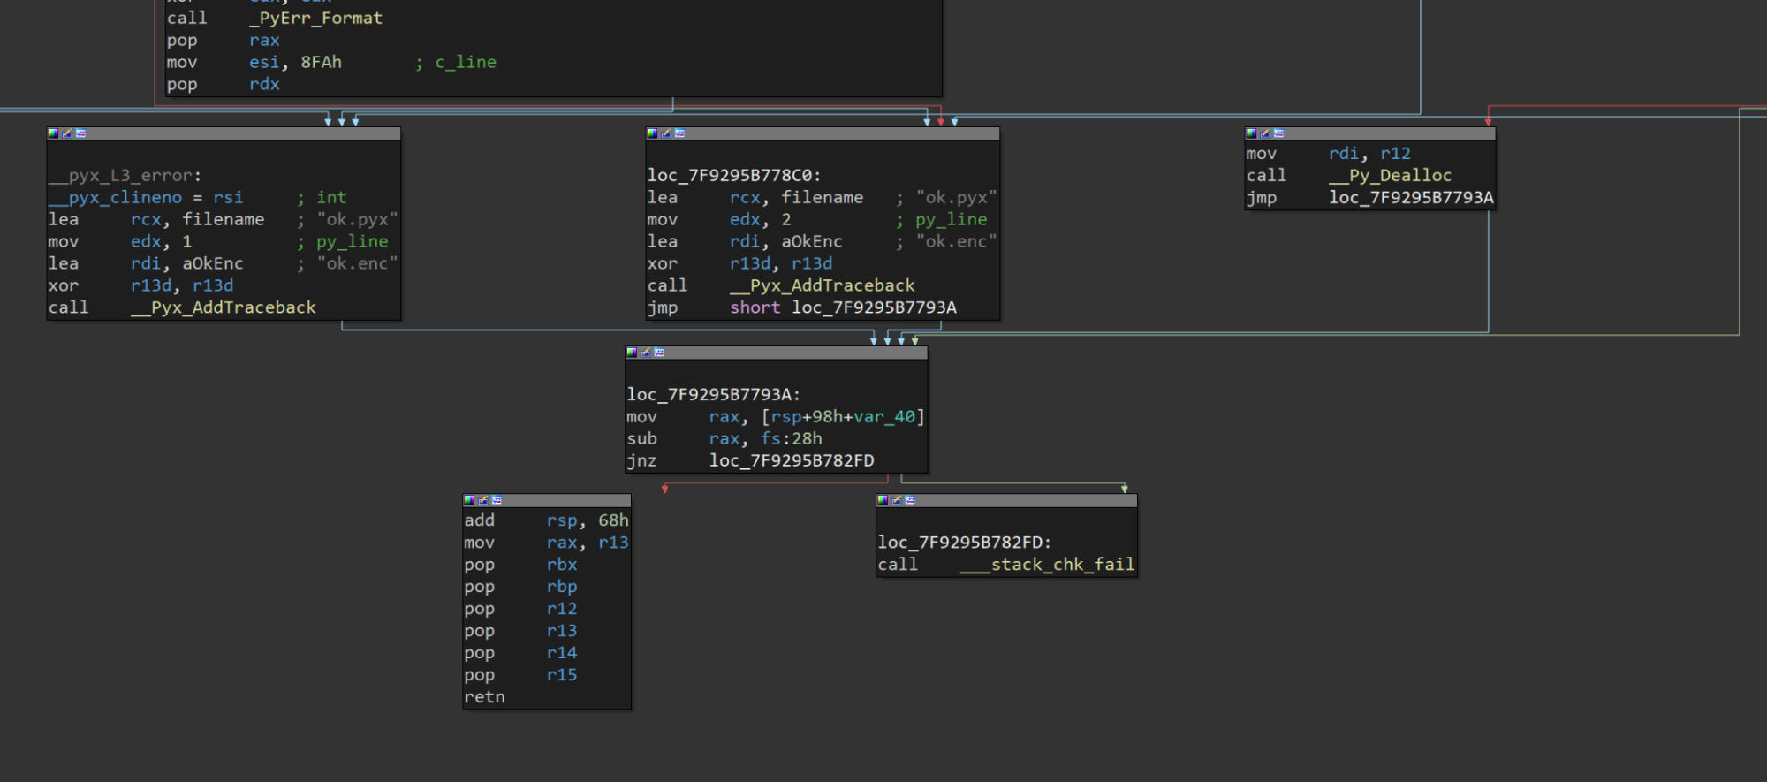Image resolution: width=1767 pixels, height=782 pixels.
Task: Click group-nodes icon on __Py_Dealloc block
Action: coord(1279,133)
